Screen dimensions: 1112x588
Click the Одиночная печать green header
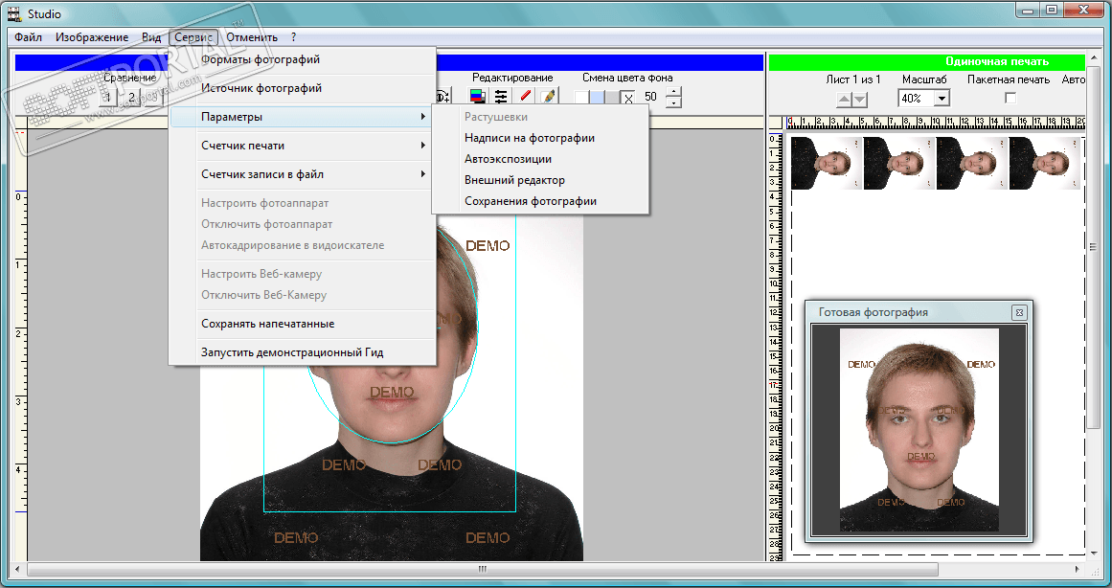click(927, 61)
